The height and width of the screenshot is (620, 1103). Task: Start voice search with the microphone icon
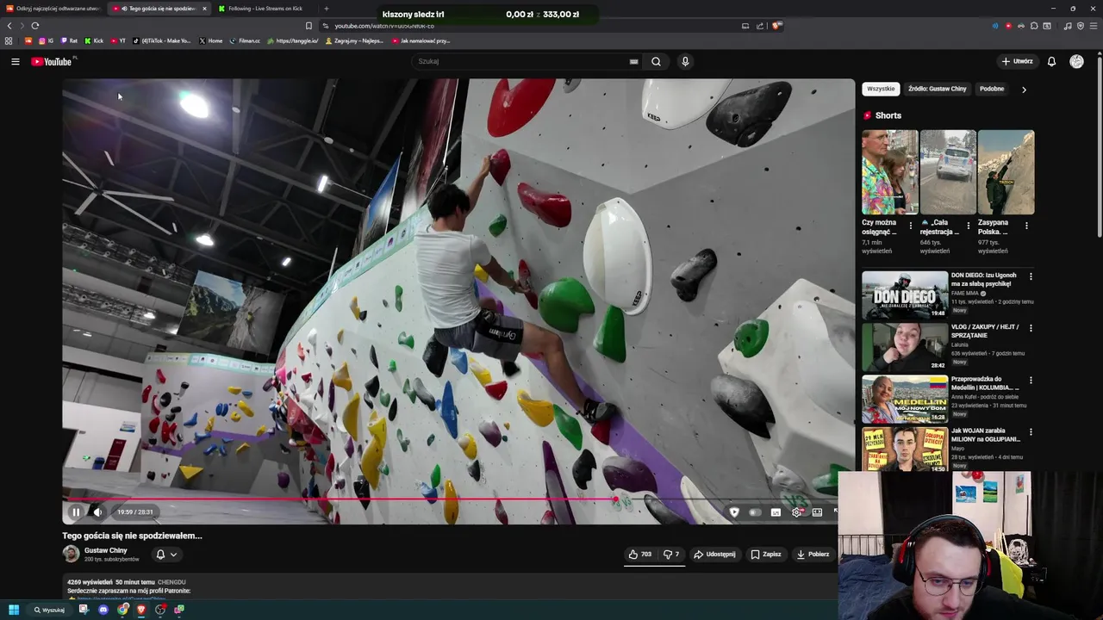(x=685, y=61)
